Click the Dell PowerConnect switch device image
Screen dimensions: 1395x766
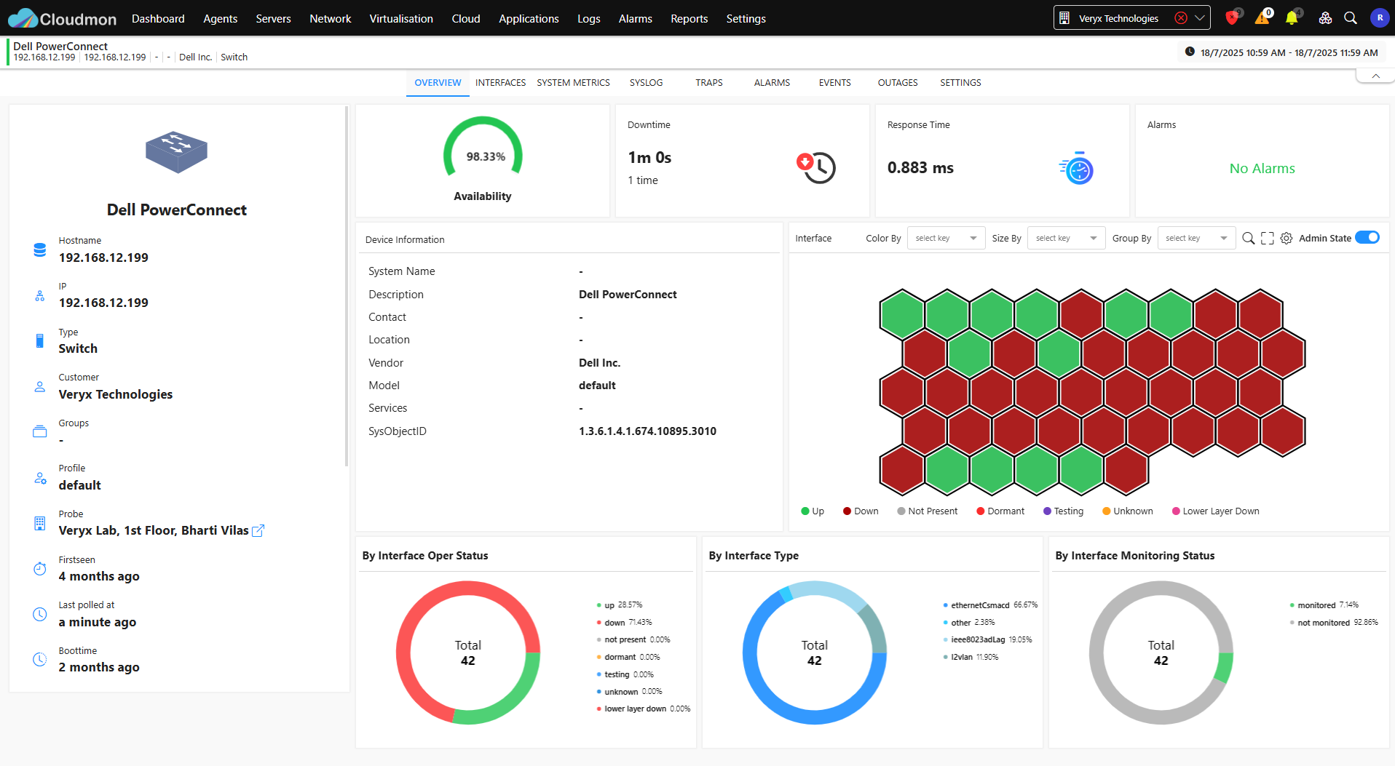(176, 151)
